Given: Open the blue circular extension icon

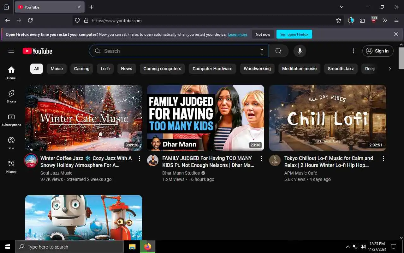Looking at the screenshot, I should [351, 20].
